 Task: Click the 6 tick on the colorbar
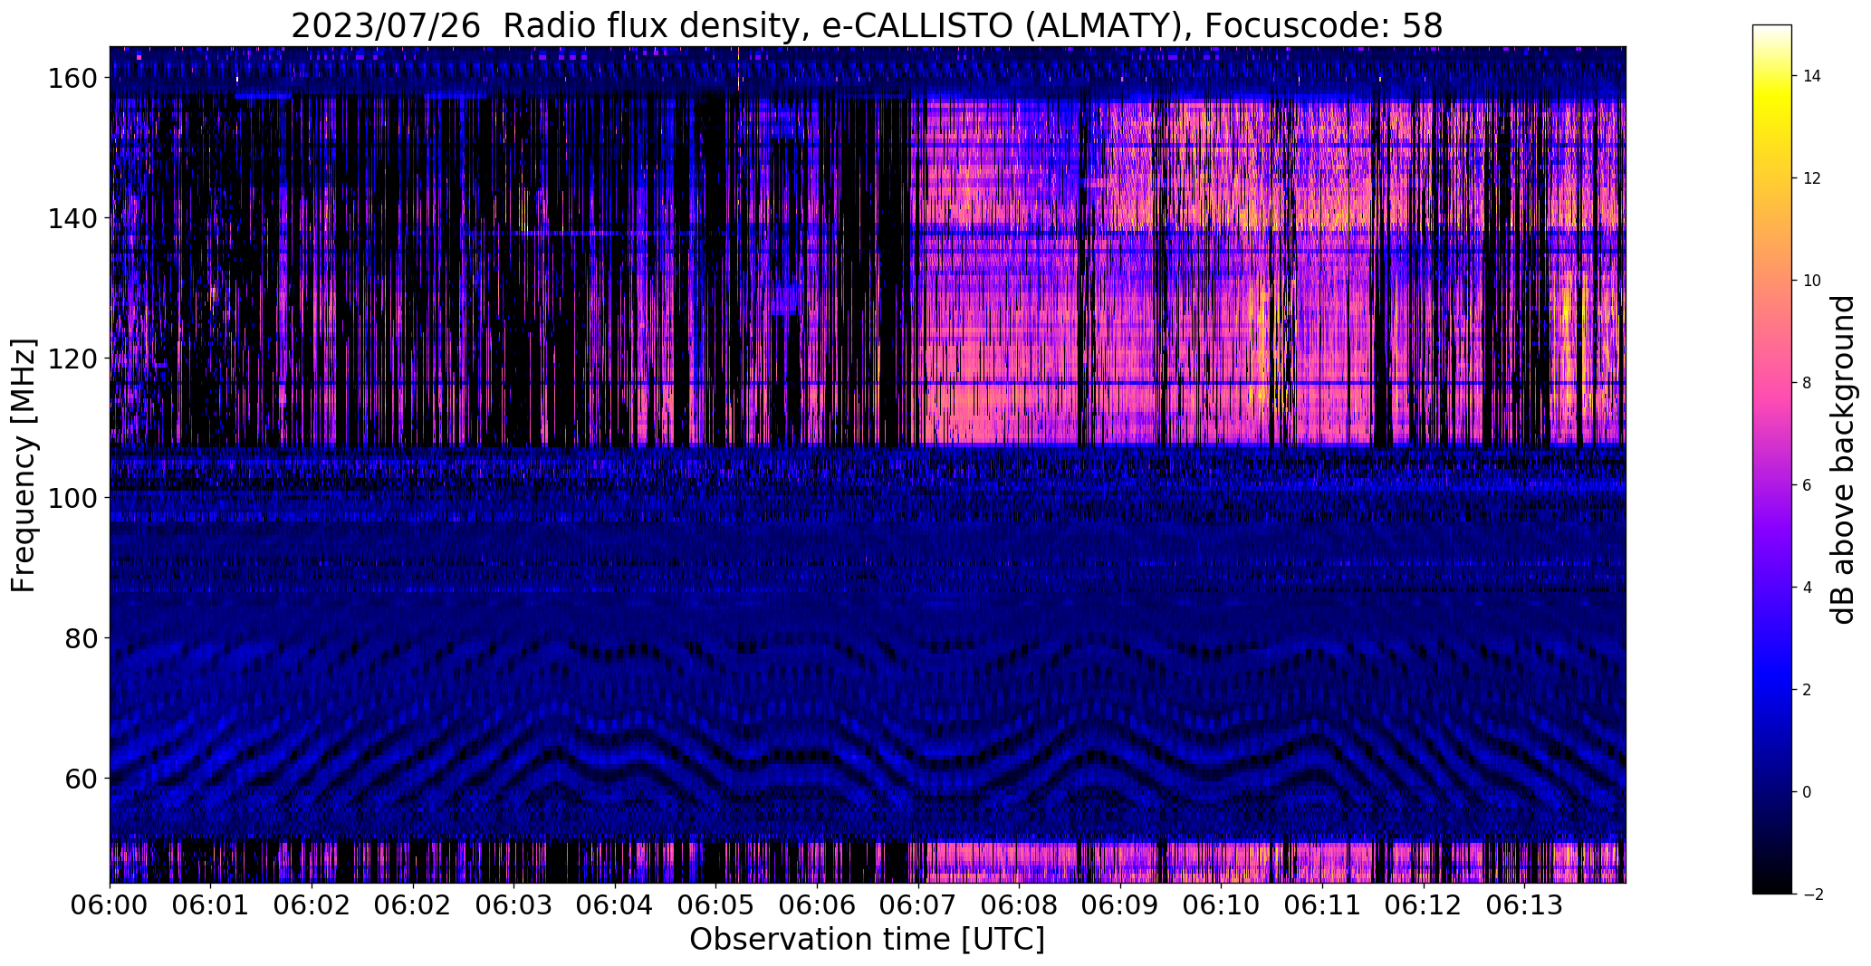click(1807, 485)
